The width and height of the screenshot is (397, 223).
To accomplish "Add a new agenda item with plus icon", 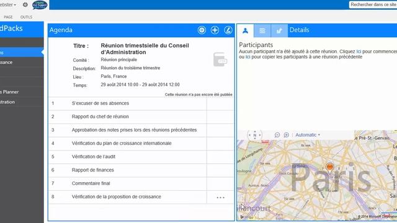I will pos(215,30).
